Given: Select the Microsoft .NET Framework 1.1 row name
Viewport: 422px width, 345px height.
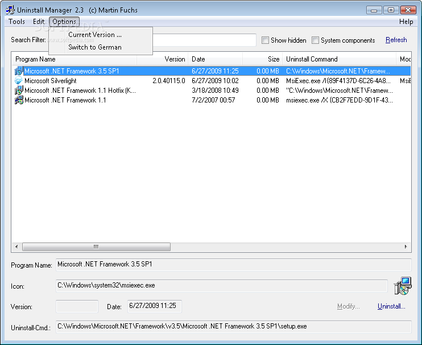Looking at the screenshot, I should 65,100.
